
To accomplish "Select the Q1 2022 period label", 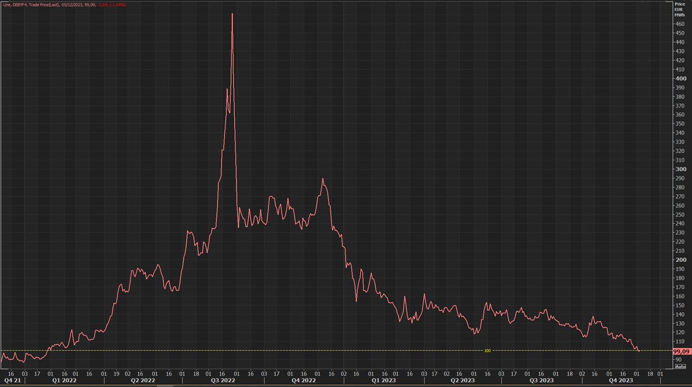I will [65, 381].
